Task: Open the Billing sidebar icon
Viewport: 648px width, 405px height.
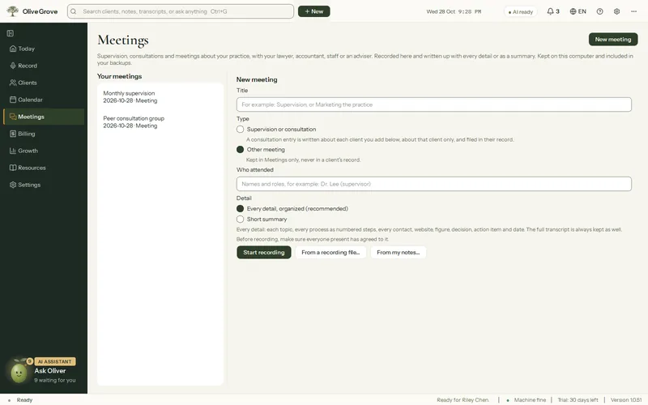Action: (x=13, y=134)
